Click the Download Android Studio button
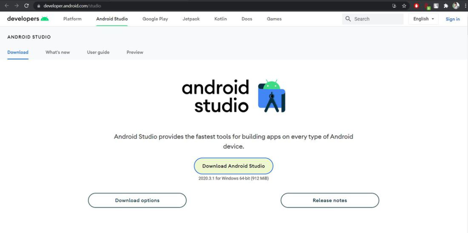The width and height of the screenshot is (468, 233). pos(234,166)
